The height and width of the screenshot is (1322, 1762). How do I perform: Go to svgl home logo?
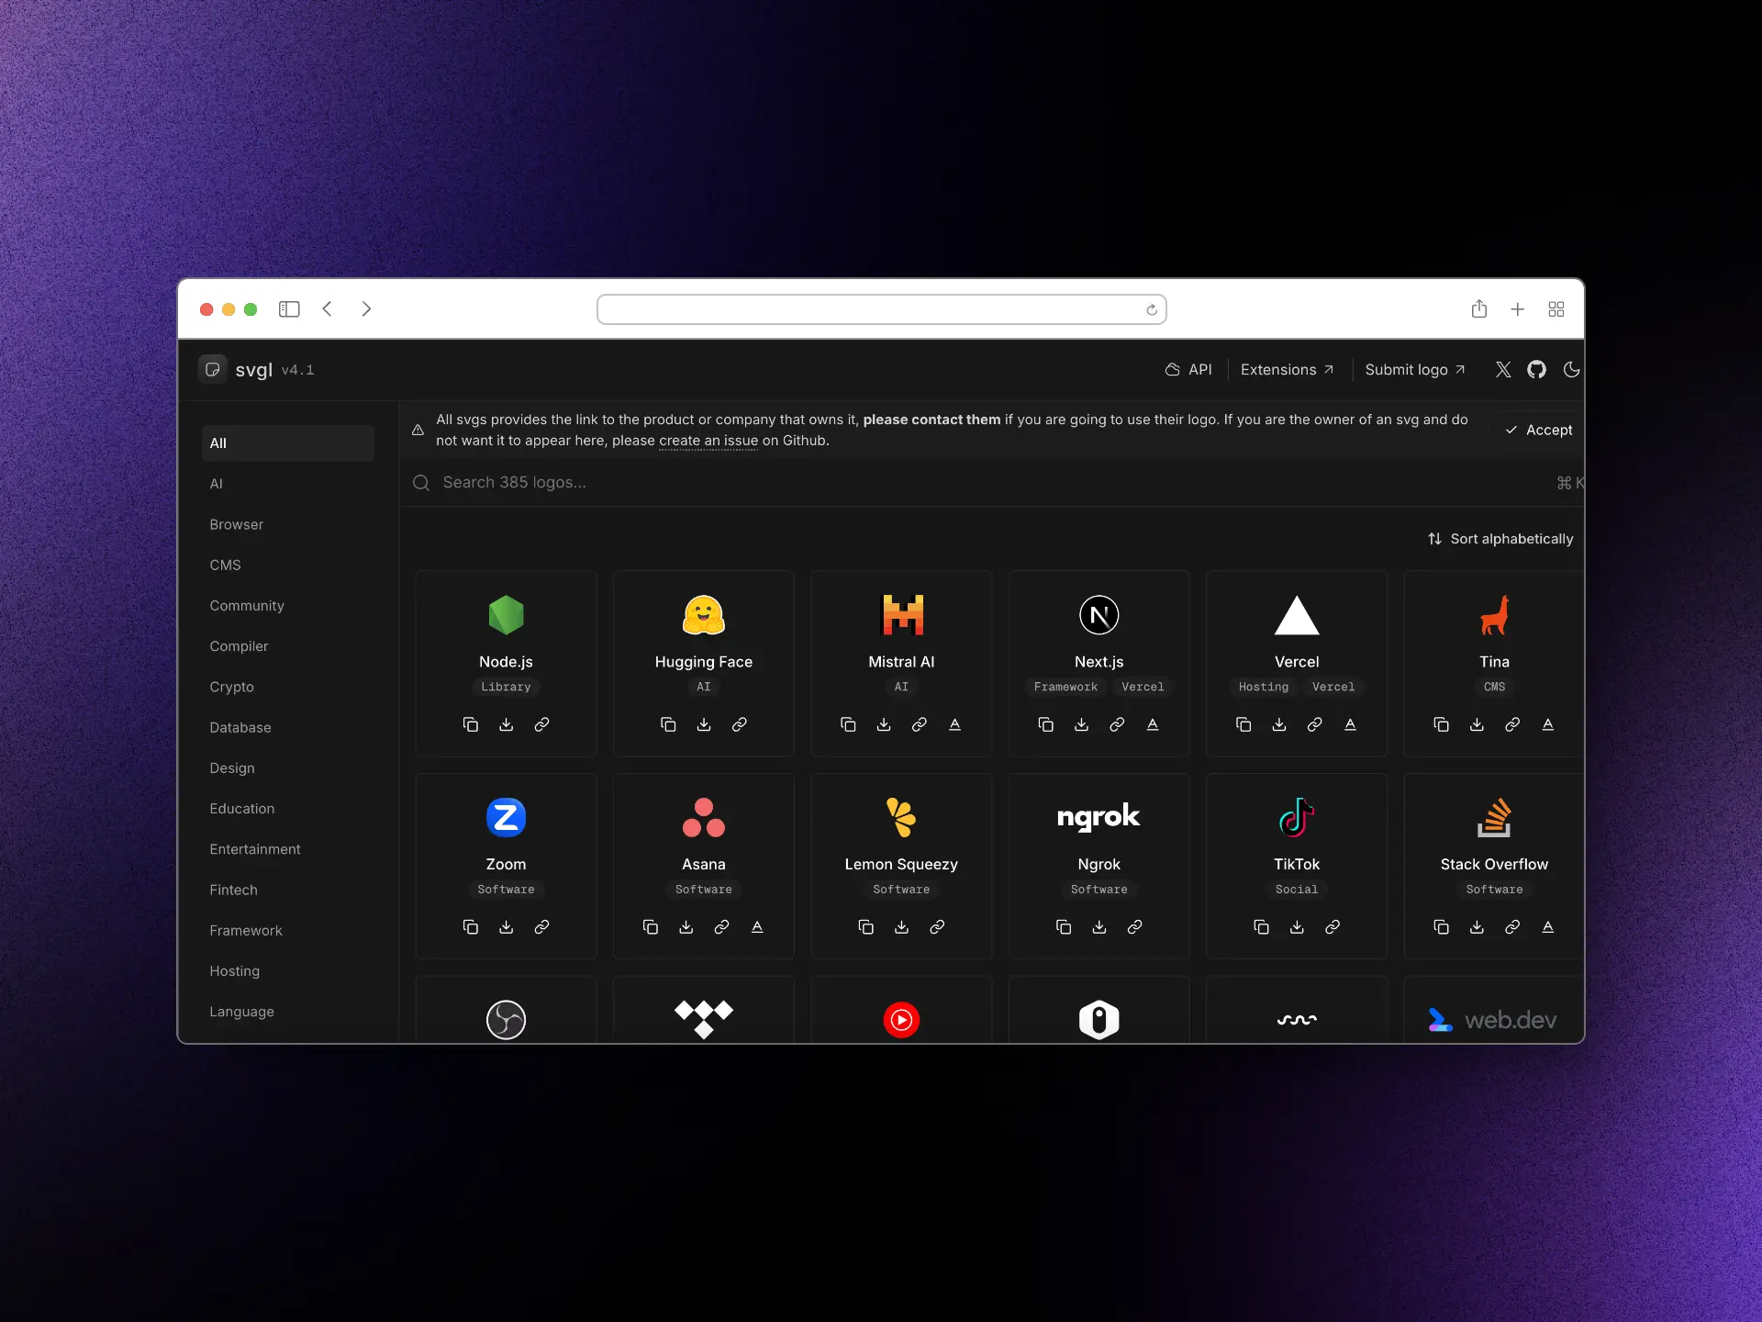236,369
